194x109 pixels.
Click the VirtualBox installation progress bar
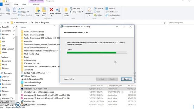97,53
